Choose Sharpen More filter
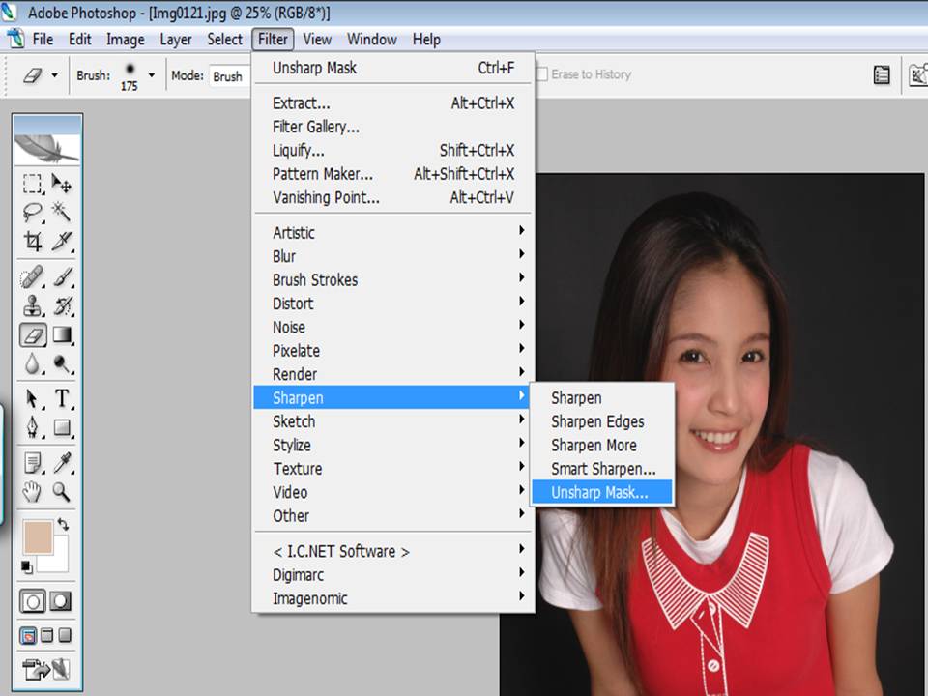The width and height of the screenshot is (928, 696). [x=602, y=445]
